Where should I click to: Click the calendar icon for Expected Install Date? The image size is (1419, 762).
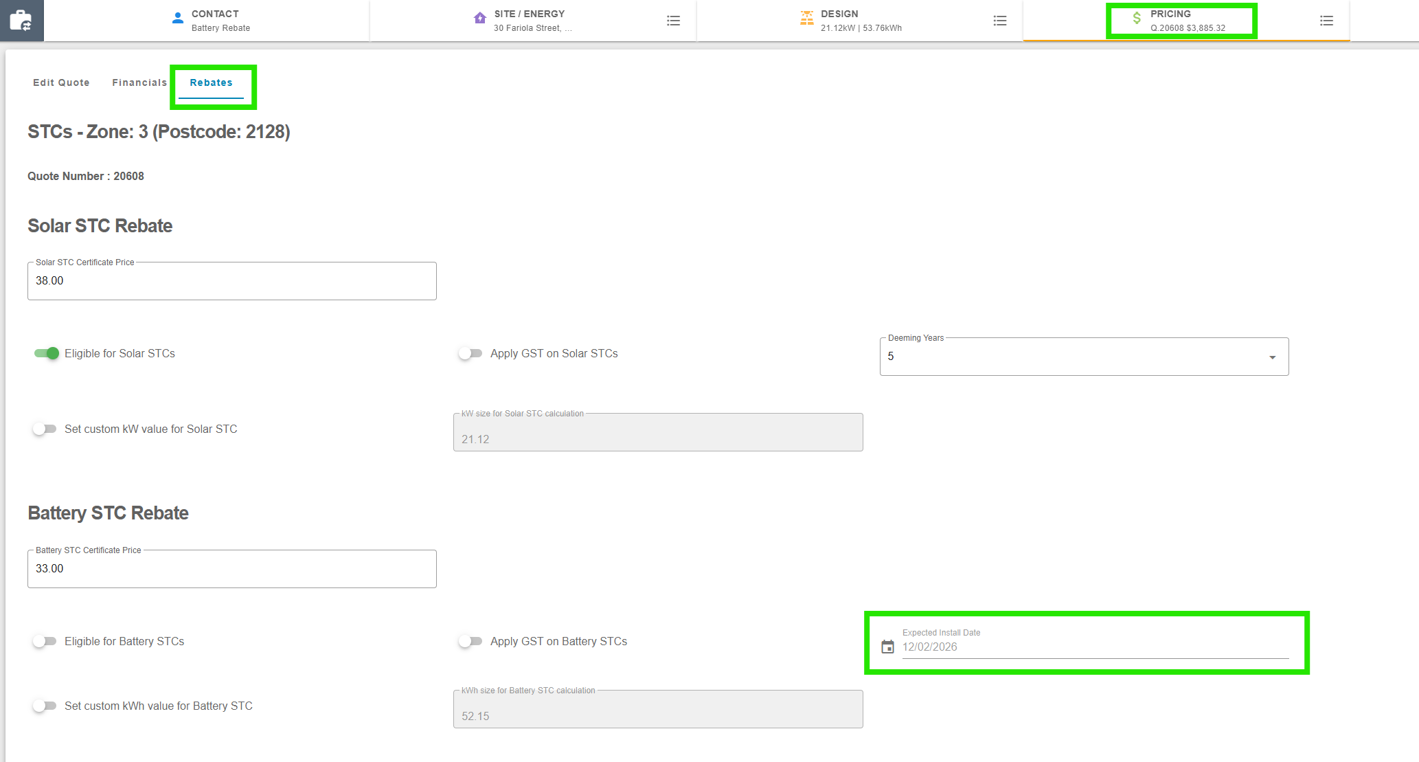tap(887, 647)
